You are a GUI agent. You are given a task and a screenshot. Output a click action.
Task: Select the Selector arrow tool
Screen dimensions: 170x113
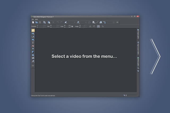point(33,30)
